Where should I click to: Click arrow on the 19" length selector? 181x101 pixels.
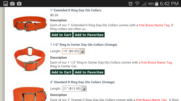[82, 51]
